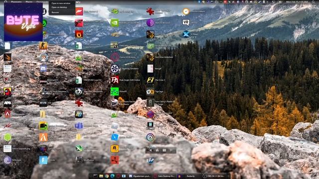Click the forward arrow on desktop navigation bar
Viewport: 319px width, 179px height.
[x=171, y=150]
